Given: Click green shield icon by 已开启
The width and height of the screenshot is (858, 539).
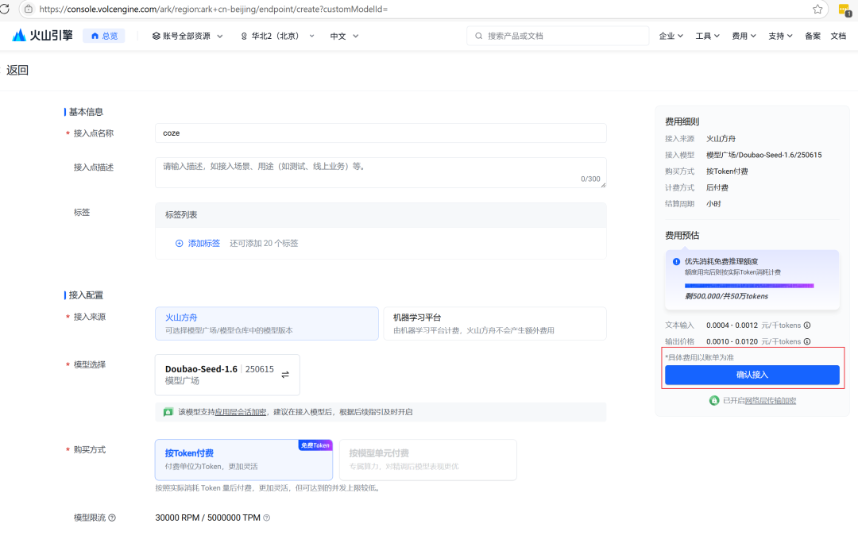Looking at the screenshot, I should (x=714, y=401).
